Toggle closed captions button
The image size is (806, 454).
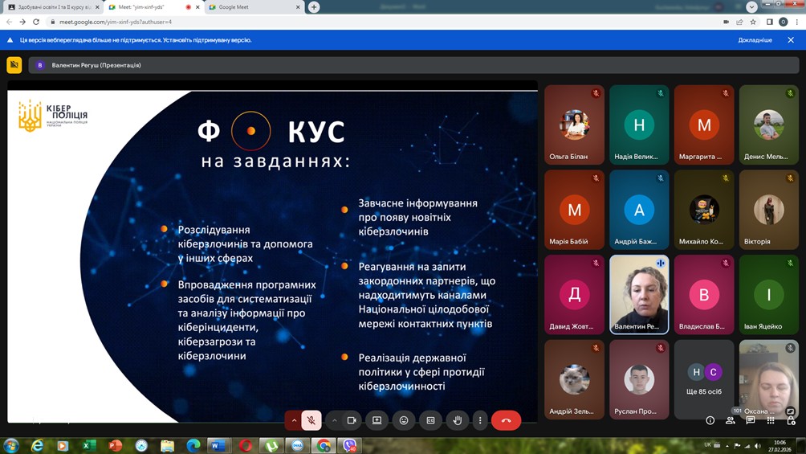pos(430,420)
